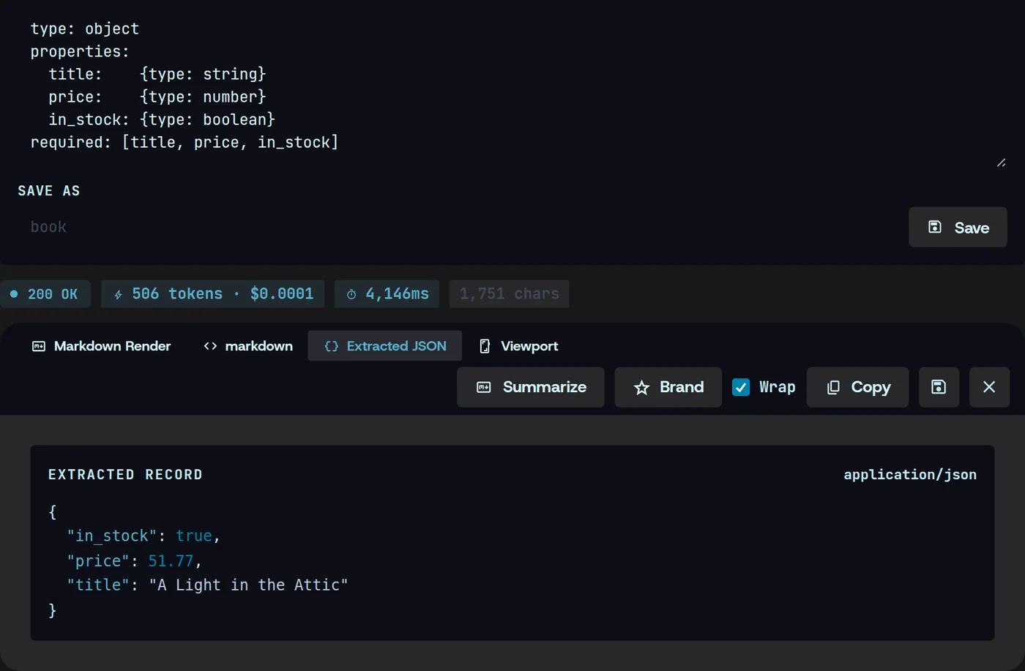Viewport: 1025px width, 671px height.
Task: Click the "type: object" schema line
Action: pos(85,29)
